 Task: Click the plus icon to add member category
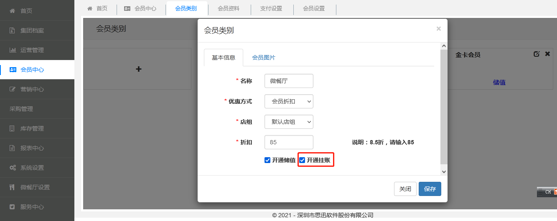[x=139, y=69]
